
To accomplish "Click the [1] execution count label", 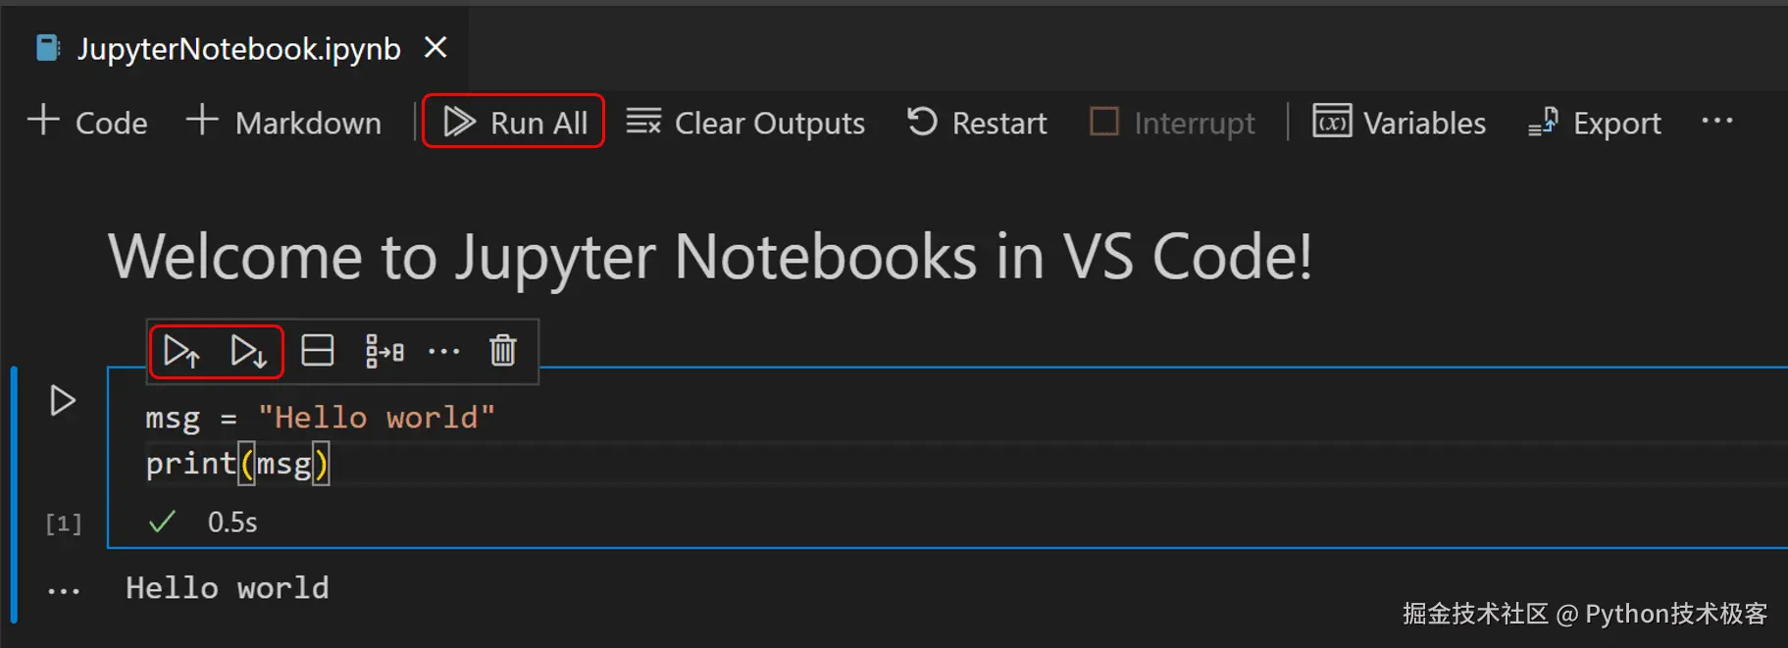I will (x=64, y=523).
